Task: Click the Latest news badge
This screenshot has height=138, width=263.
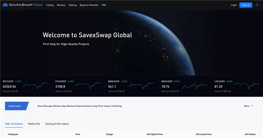Action: pyautogui.click(x=17, y=106)
